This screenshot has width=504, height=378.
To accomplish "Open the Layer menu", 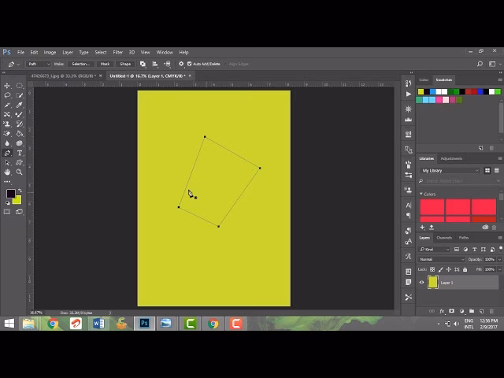I will tap(68, 53).
